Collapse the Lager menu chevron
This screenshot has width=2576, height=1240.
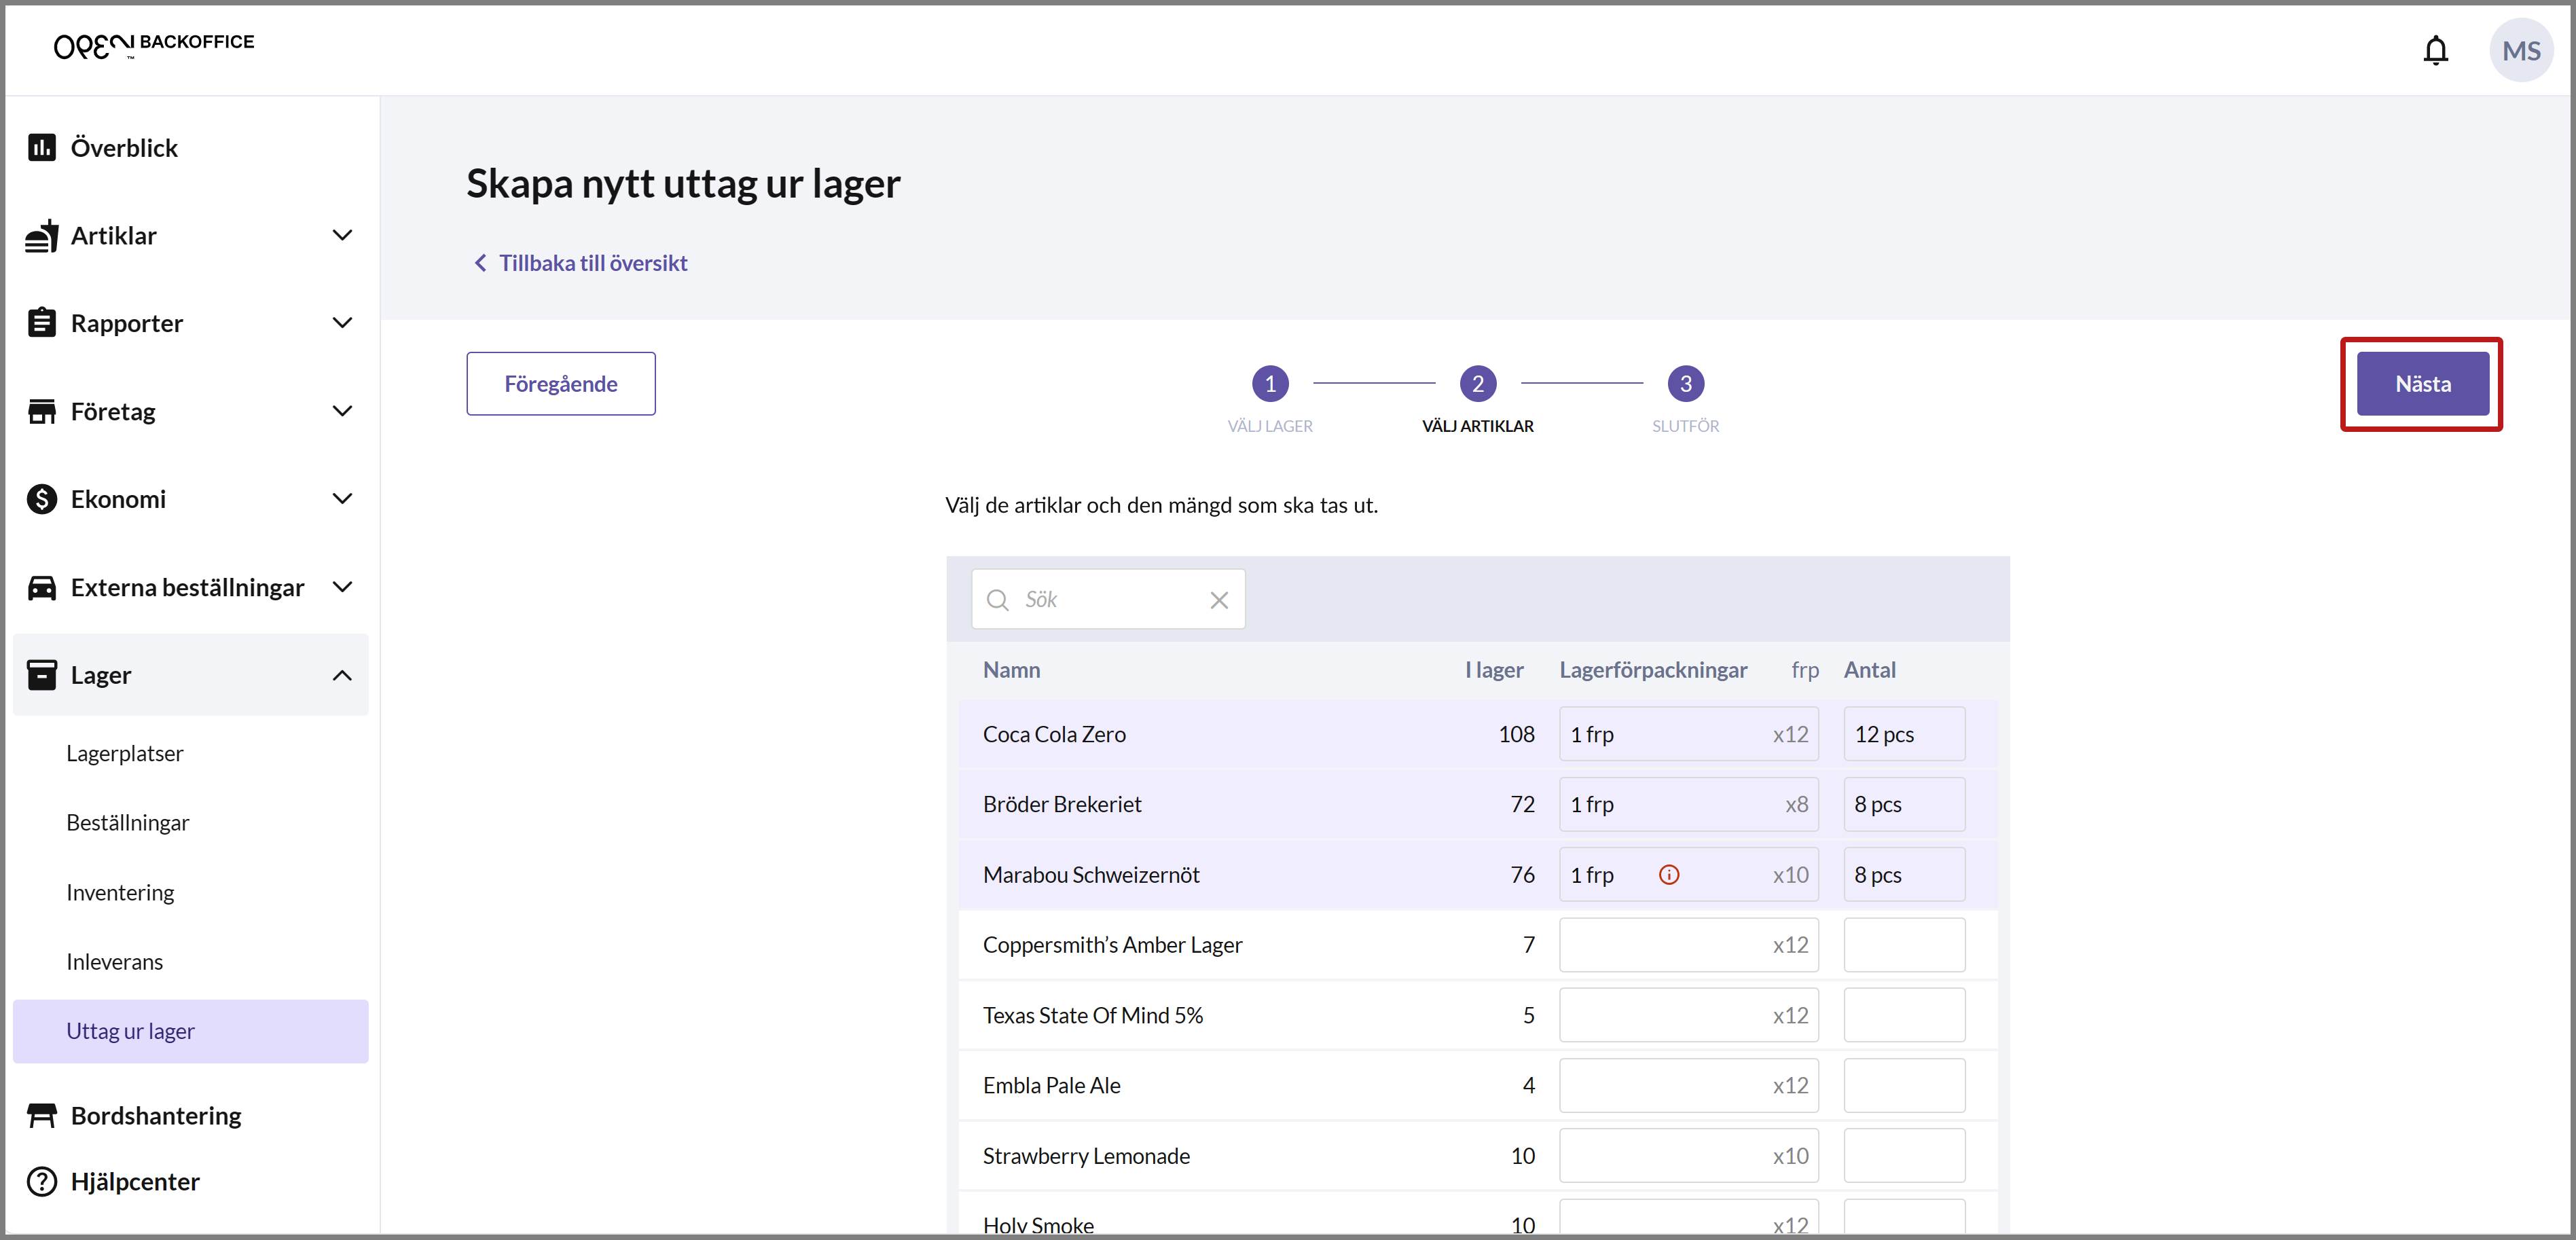tap(342, 675)
